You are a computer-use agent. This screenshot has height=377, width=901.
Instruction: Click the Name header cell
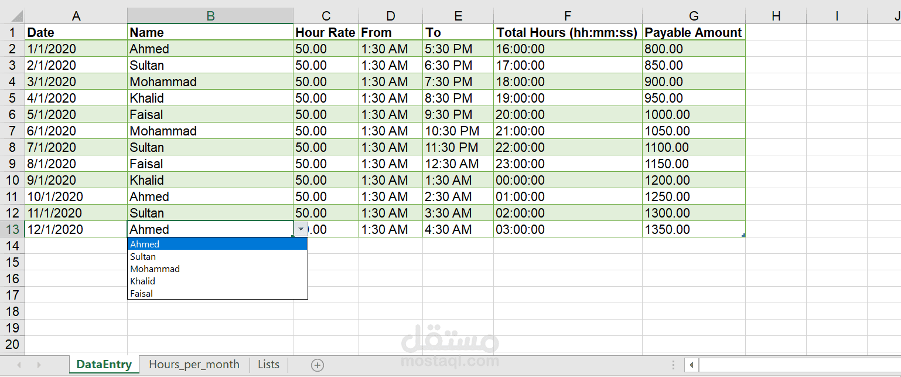(x=210, y=33)
